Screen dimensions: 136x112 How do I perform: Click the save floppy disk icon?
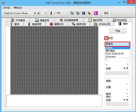pos(83,13)
